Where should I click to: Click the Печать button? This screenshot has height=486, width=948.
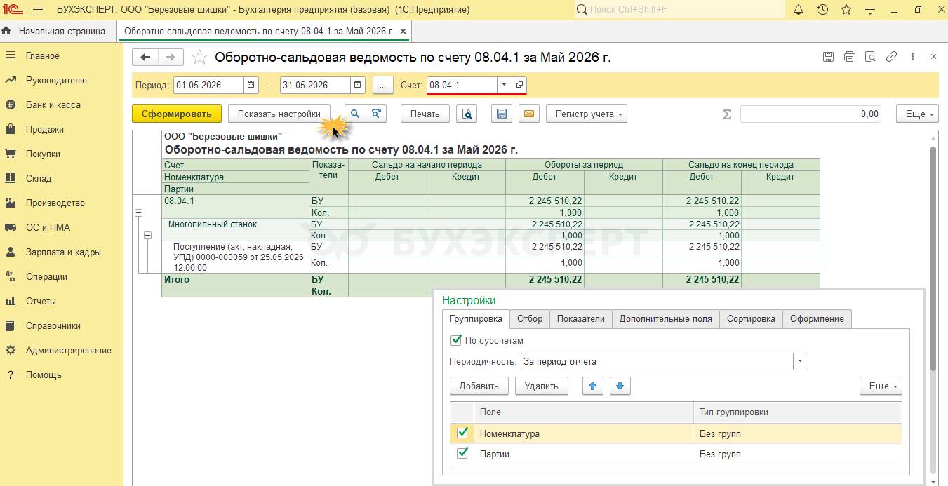(425, 114)
